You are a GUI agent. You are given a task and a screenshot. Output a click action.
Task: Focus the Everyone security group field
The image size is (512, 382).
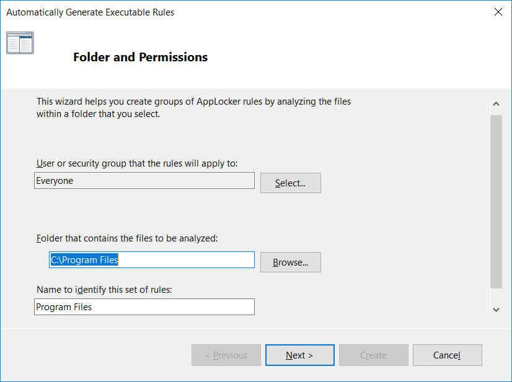[x=144, y=181]
